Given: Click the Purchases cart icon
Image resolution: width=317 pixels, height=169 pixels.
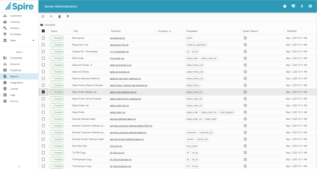Looking at the screenshot, I should click(x=5, y=34).
